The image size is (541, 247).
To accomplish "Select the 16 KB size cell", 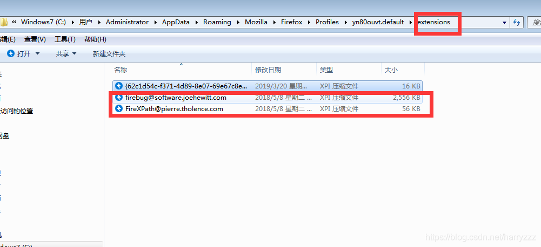I will click(x=411, y=86).
